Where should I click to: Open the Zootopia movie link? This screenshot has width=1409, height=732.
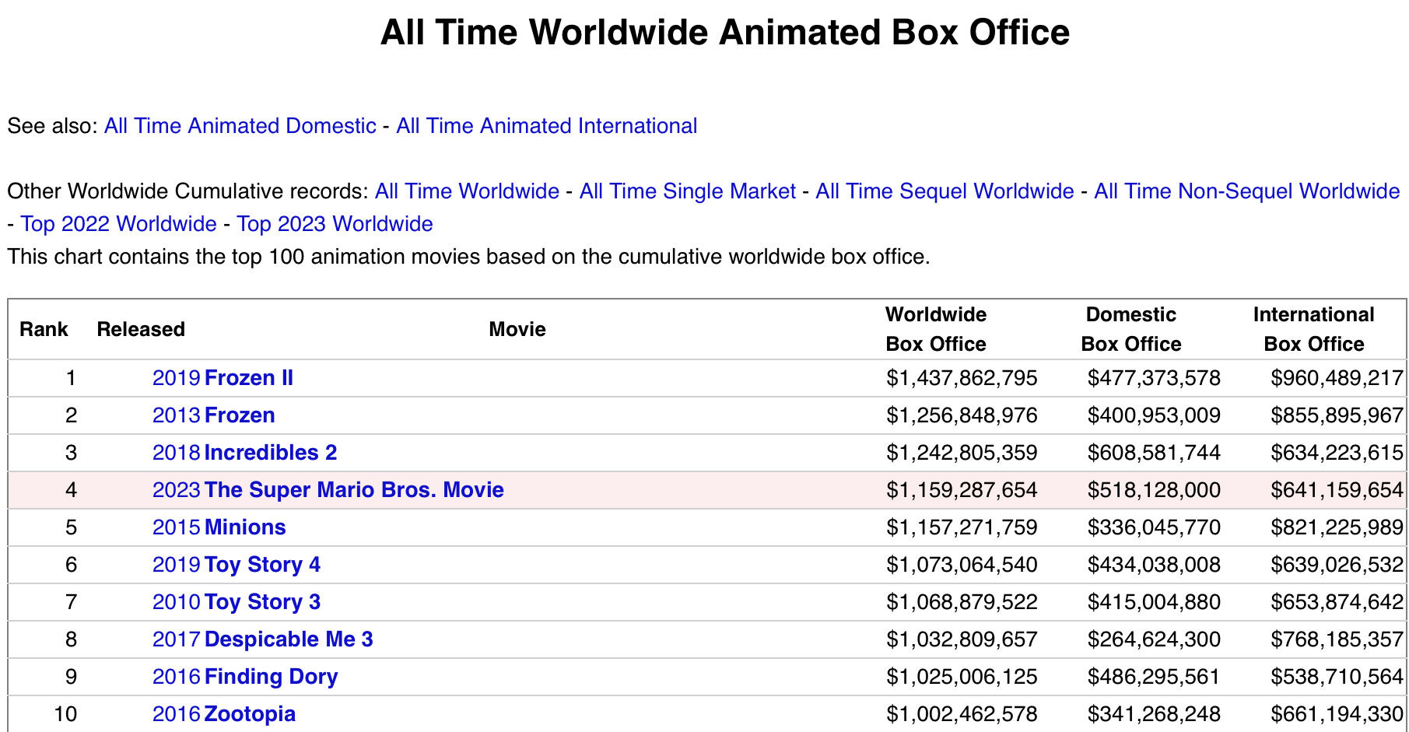[250, 714]
